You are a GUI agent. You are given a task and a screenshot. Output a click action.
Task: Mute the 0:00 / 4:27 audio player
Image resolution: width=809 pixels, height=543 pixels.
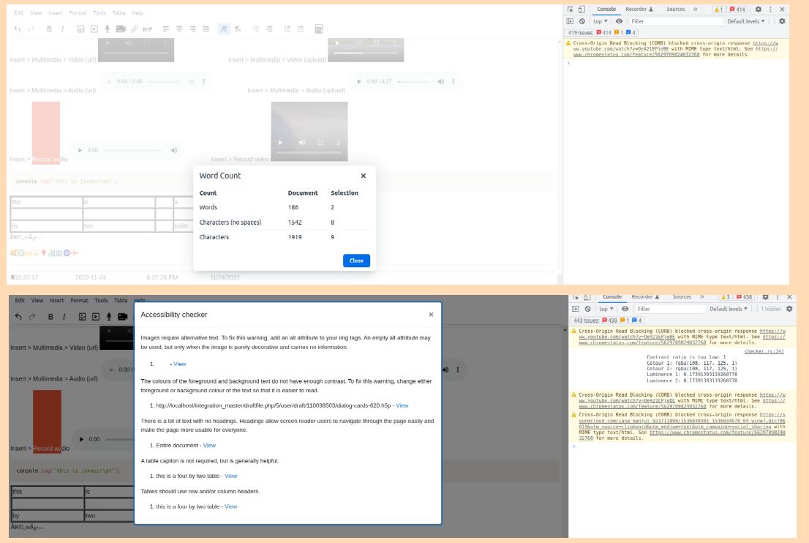(440, 81)
